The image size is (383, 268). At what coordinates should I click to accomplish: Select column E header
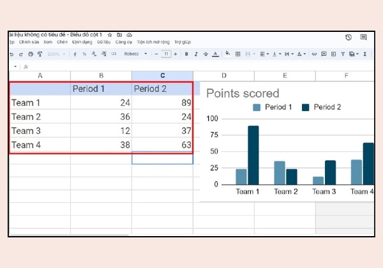(x=285, y=76)
